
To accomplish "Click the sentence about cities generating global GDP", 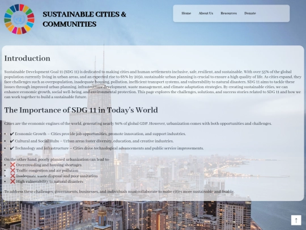I will click(138, 123).
